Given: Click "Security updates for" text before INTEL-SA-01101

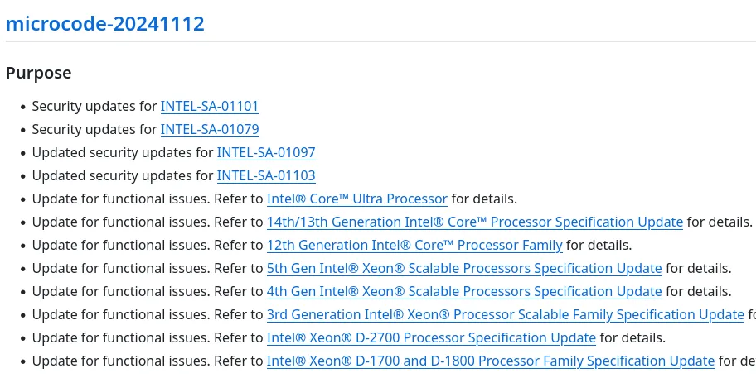Looking at the screenshot, I should click(94, 106).
